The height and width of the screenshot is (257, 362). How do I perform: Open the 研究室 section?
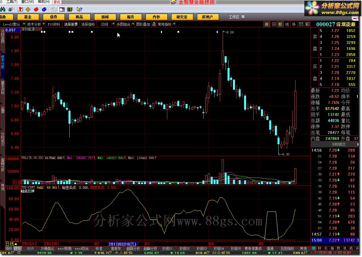(182, 17)
